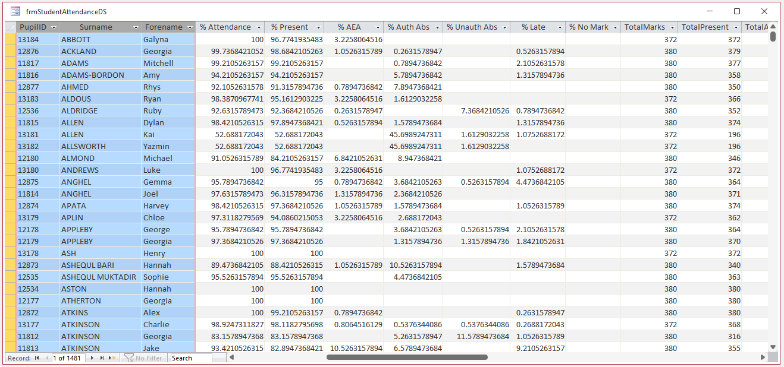Click PupilID cell 12180
This screenshot has width=784, height=367.
click(x=37, y=158)
